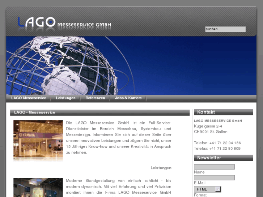The width and height of the screenshot is (263, 197).
Task: Click the 'LAGO MESSESERVICE GmbH' contact name
Action: click(218, 121)
